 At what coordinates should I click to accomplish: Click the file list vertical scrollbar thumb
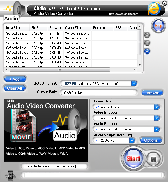[139, 42]
